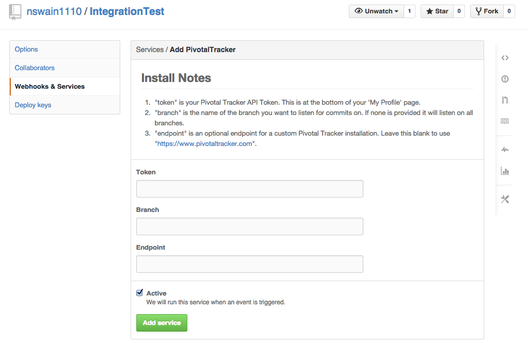Focus the Branch input field

pos(249,226)
